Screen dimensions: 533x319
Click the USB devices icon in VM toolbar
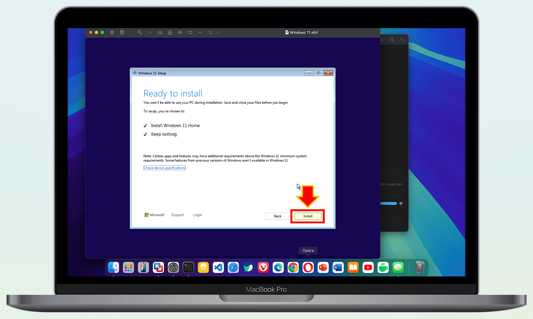click(200, 32)
